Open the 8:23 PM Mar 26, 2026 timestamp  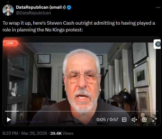[x=25, y=133]
